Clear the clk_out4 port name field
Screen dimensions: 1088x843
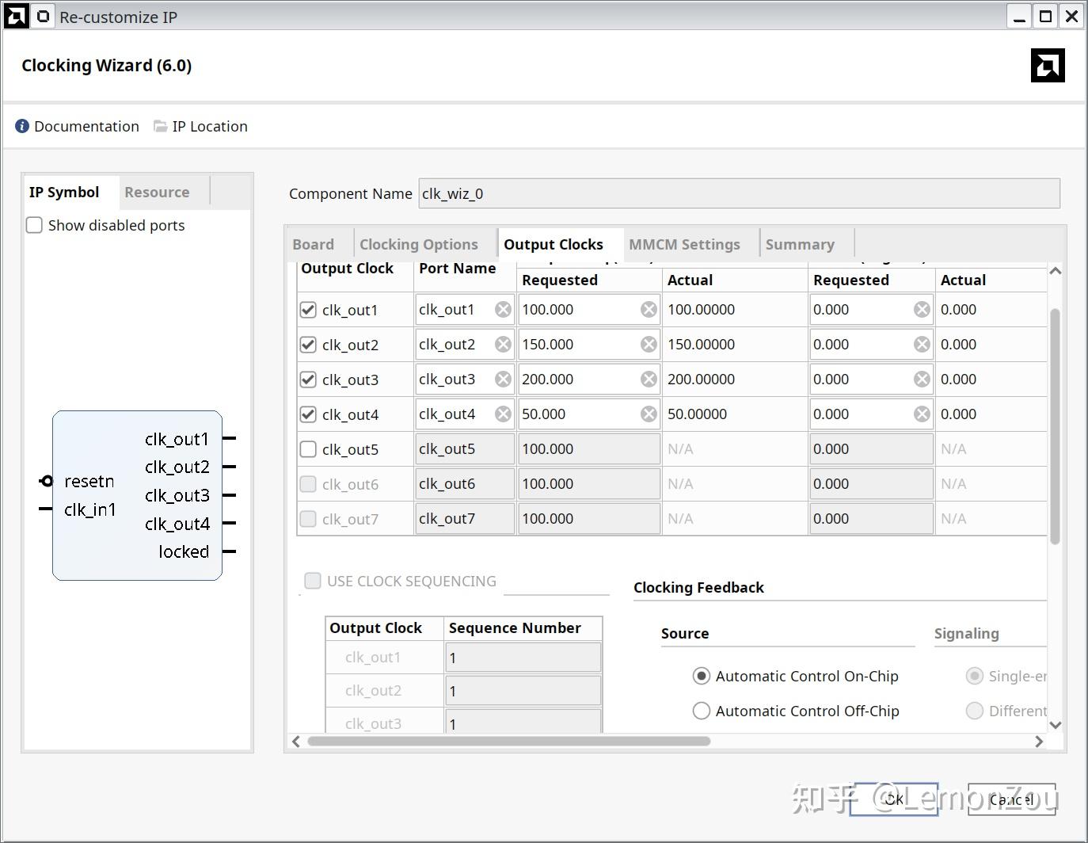pyautogui.click(x=503, y=414)
